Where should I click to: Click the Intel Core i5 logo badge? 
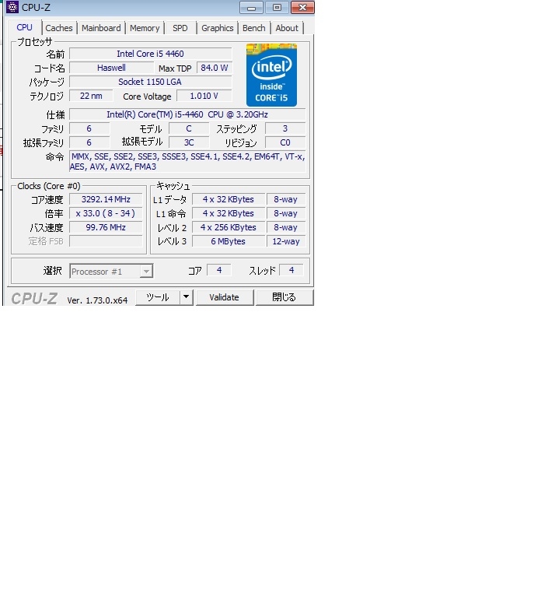click(x=271, y=75)
